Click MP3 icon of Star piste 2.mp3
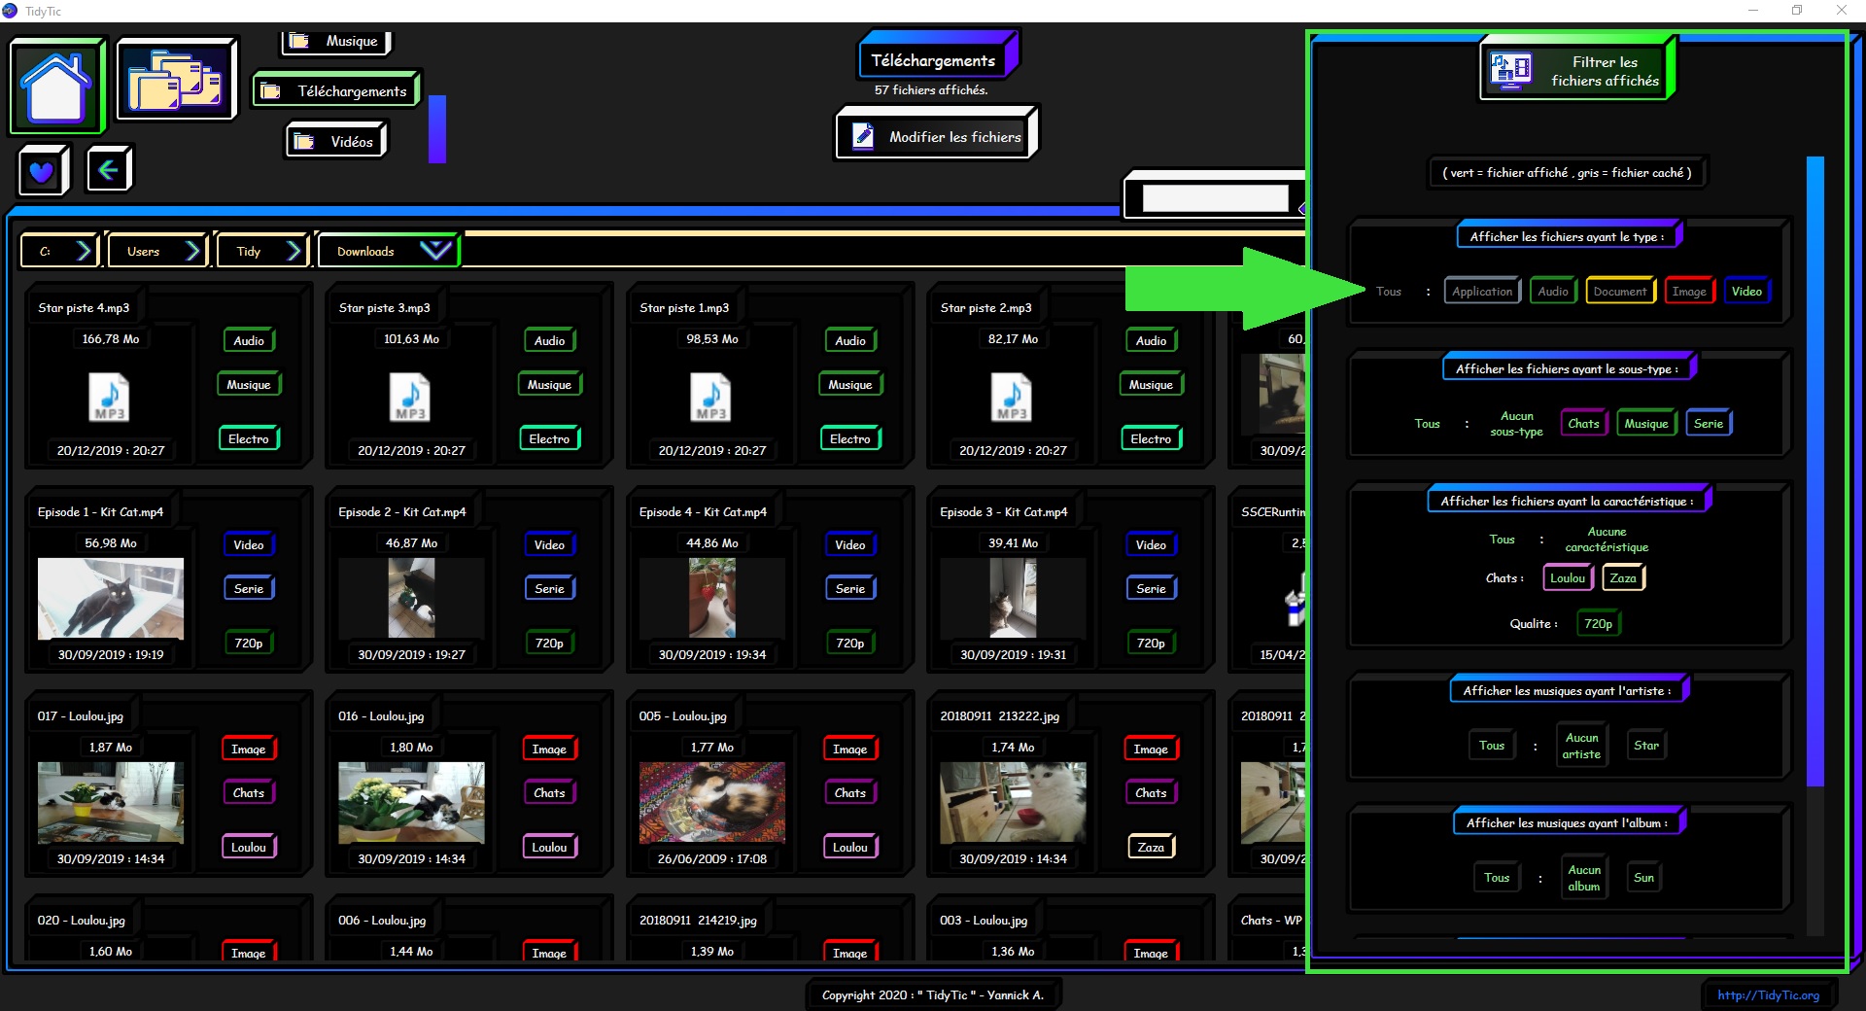Image resolution: width=1866 pixels, height=1011 pixels. pos(1012,398)
